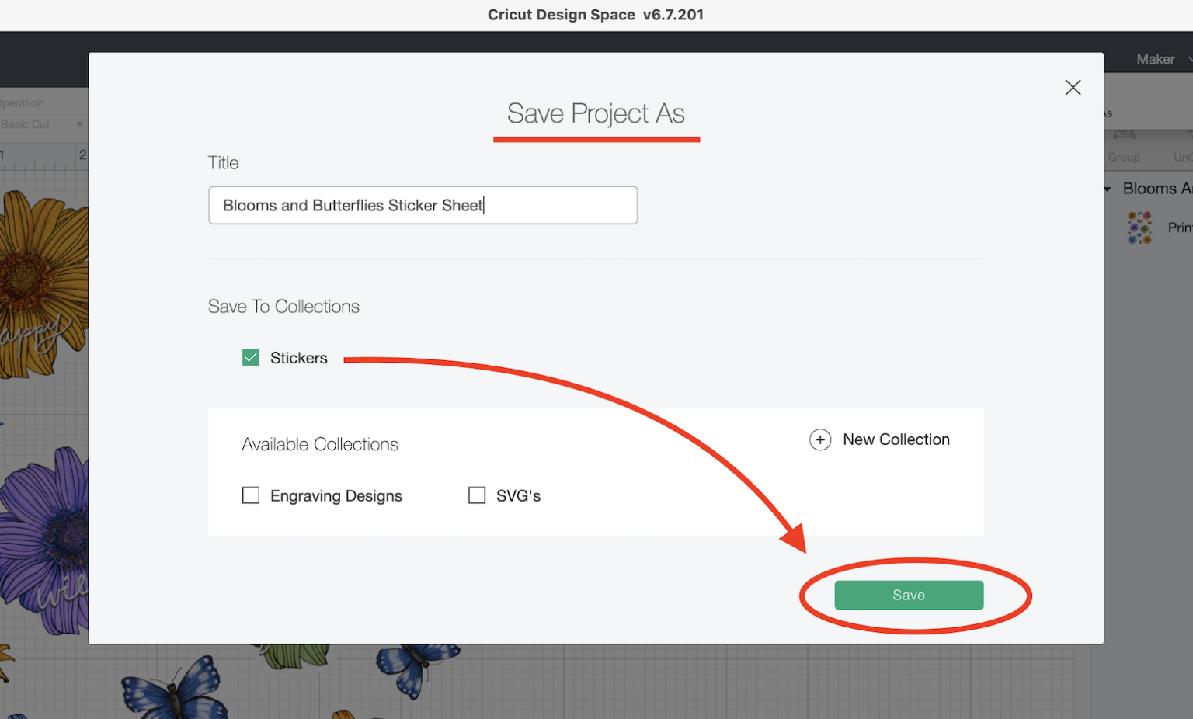Close the Save Project As dialog

(1073, 88)
